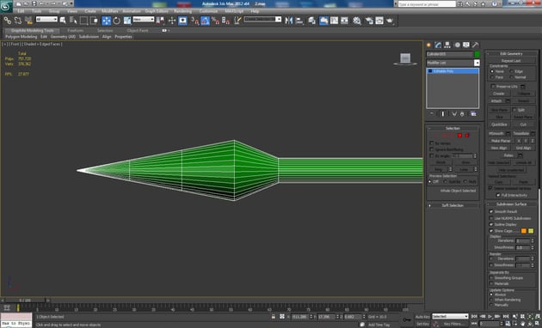Click the Make Planar button
The image size is (542, 328).
(x=501, y=141)
